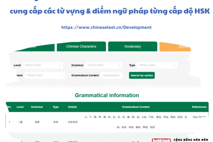Select the orange Syntax tab
This screenshot has width=213, height=142.
tap(175, 47)
